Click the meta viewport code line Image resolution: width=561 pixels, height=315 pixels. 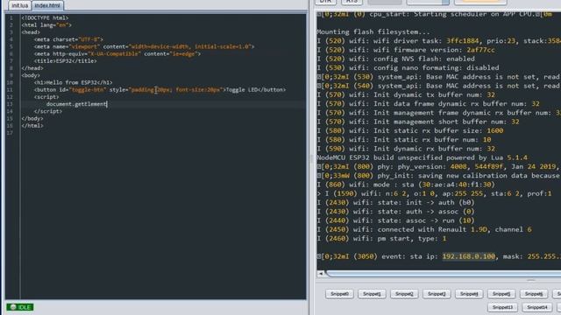tap(144, 46)
